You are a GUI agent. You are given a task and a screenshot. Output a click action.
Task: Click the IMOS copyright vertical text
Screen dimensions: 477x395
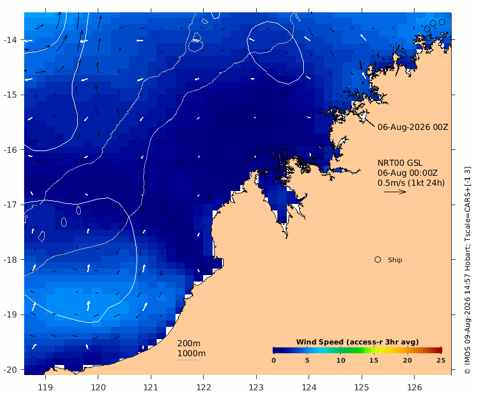click(468, 270)
